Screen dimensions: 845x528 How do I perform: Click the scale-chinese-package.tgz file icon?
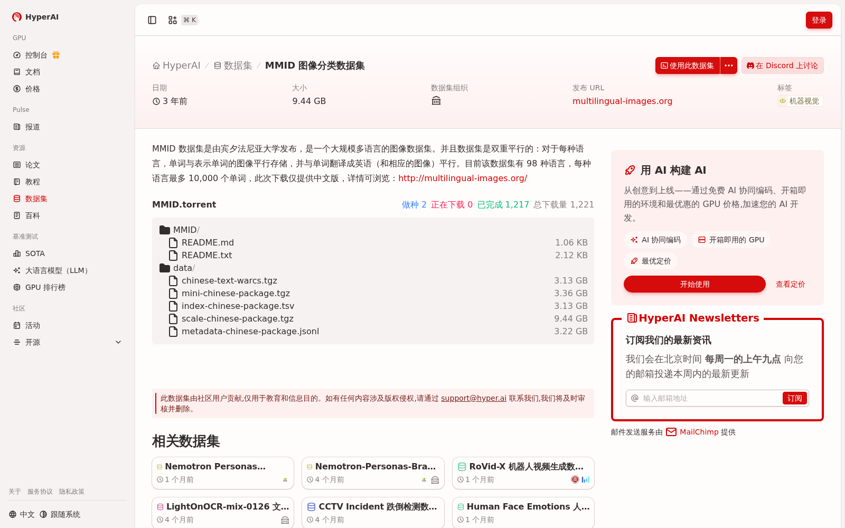173,319
